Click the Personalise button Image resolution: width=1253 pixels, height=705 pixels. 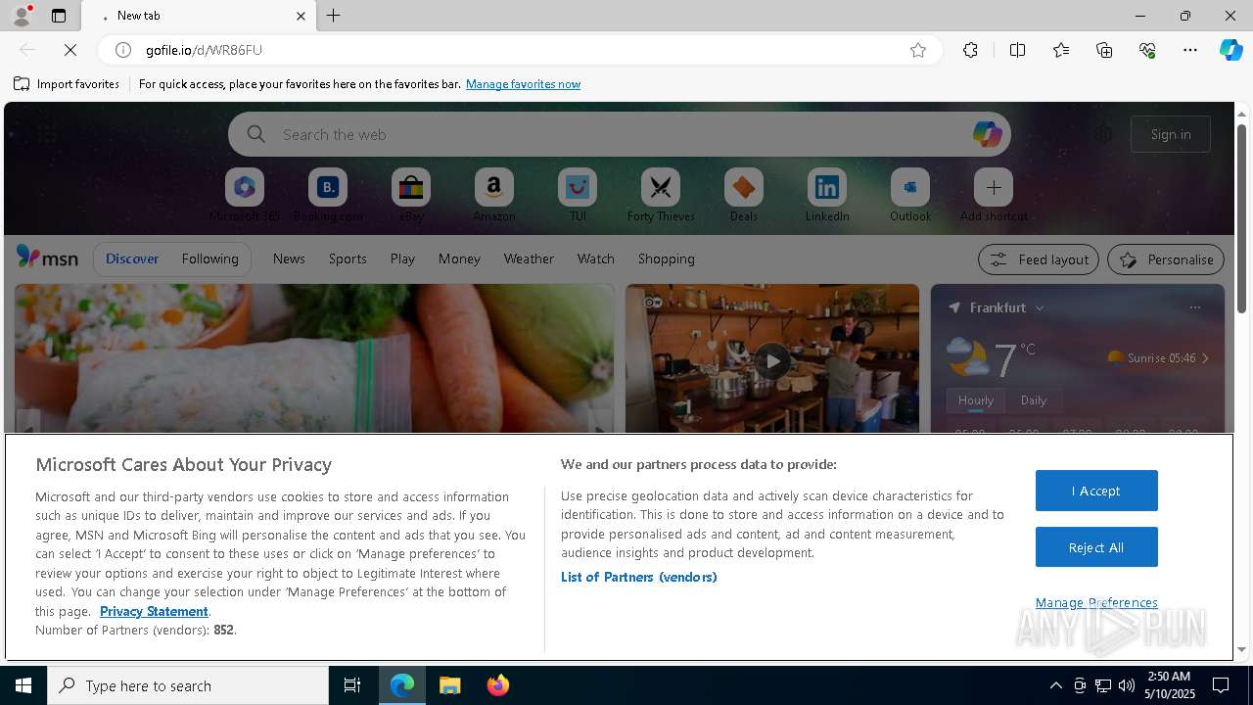[1166, 259]
